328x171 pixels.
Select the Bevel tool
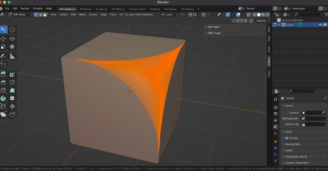(x=4, y=82)
